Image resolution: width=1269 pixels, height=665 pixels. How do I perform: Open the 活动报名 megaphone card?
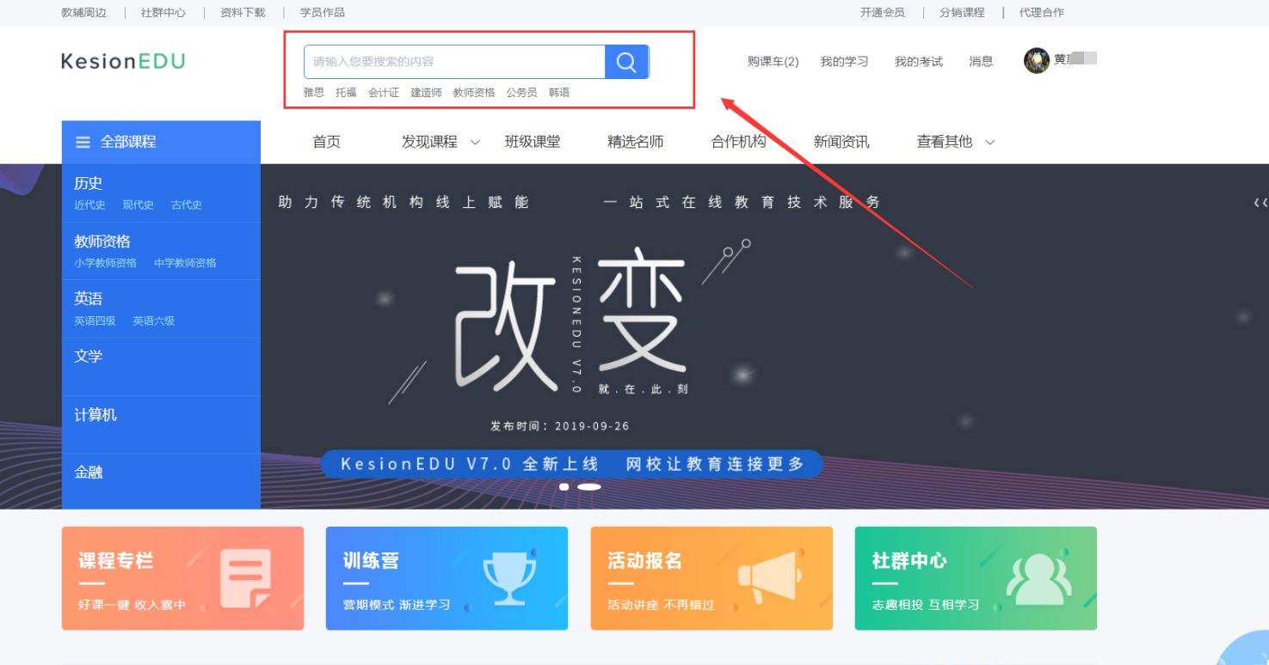pos(712,578)
